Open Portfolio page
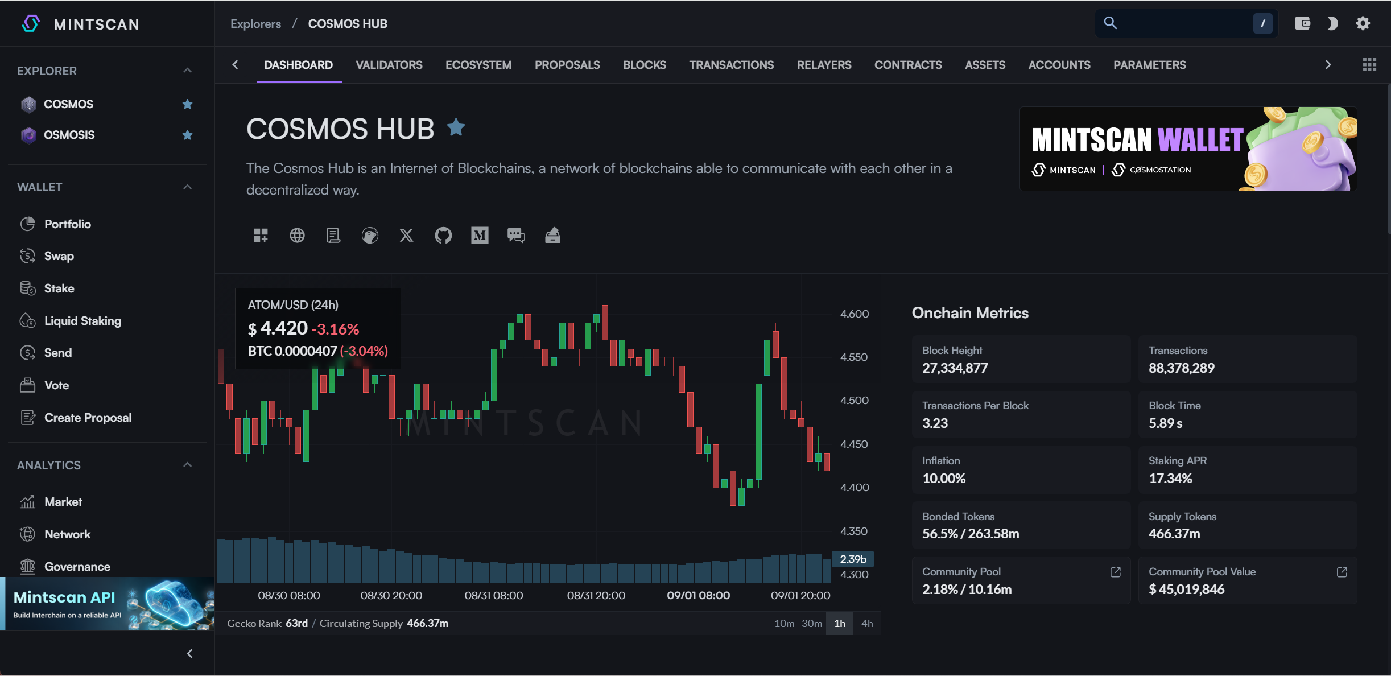 (68, 224)
